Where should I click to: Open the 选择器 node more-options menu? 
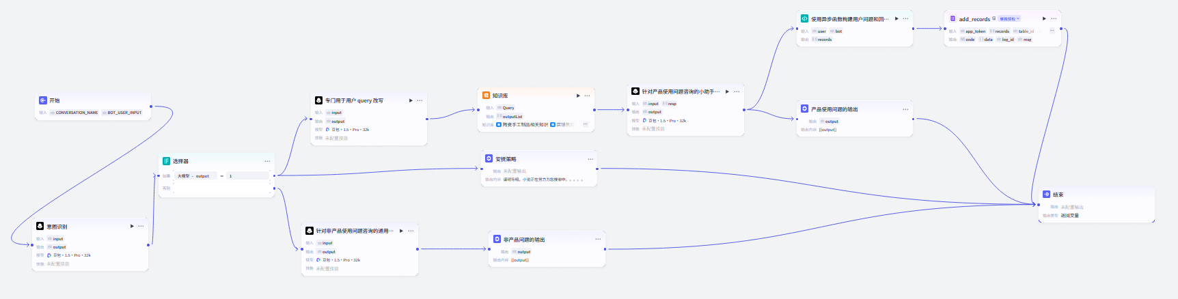[x=267, y=161]
